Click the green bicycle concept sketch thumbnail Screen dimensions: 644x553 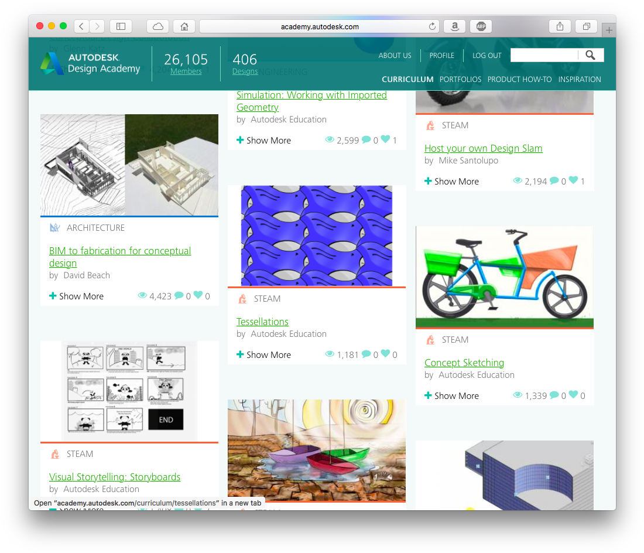(504, 276)
